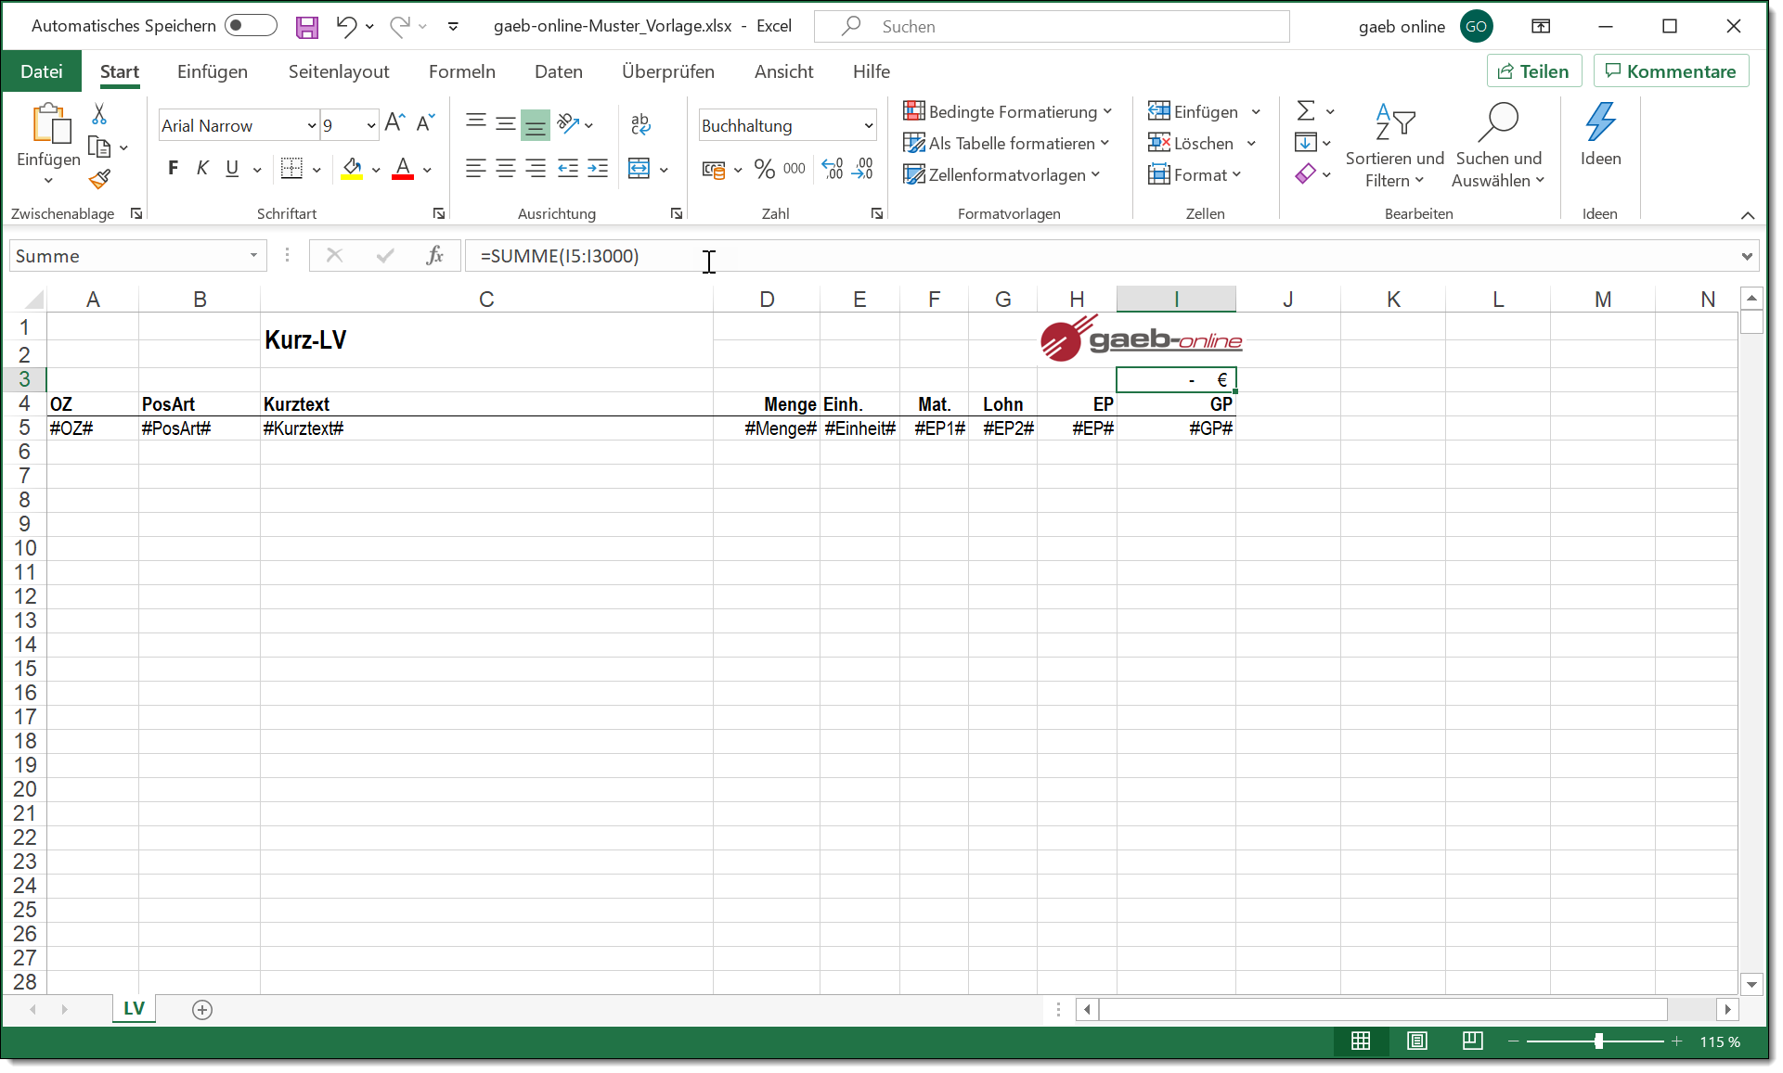Screen dimensions: 1783x1073
Task: Click the Format Painter brush icon
Action: (x=99, y=179)
